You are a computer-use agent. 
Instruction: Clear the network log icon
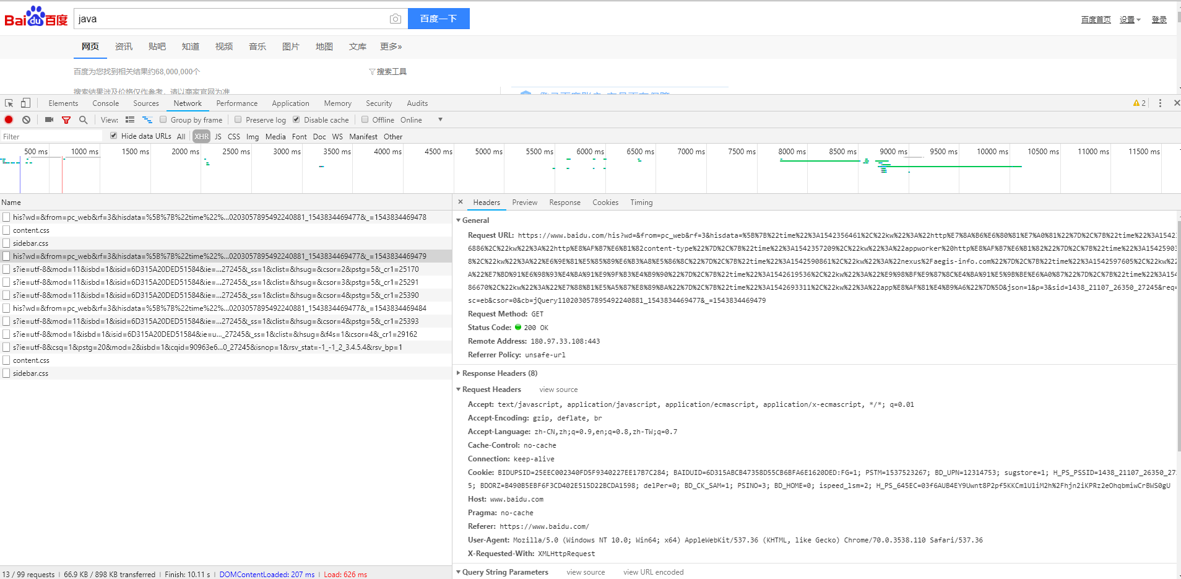[x=26, y=120]
